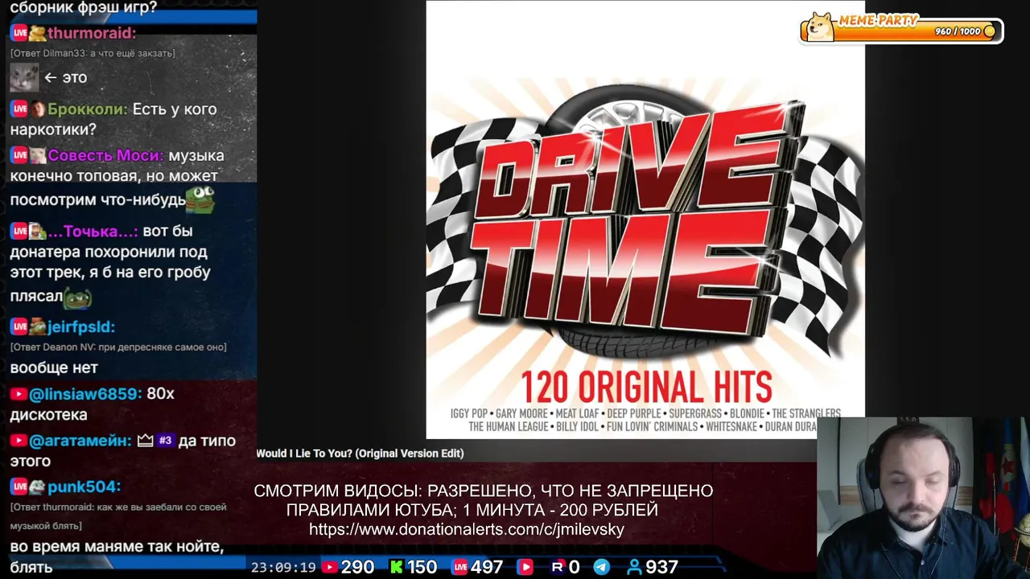The image size is (1030, 579).
Task: Click the cat emote before 'это'
Action: coord(24,78)
